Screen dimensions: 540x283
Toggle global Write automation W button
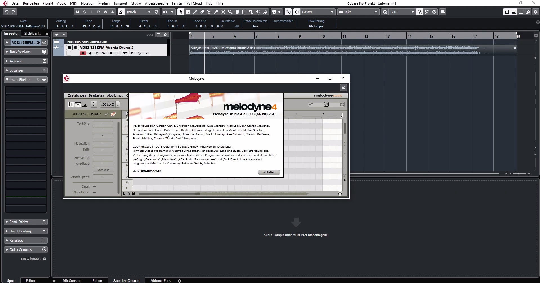click(106, 12)
